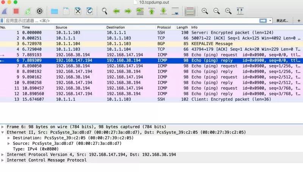Expand Source PcsSyste_3a:d8:d7 field
This screenshot has width=303, height=172.
[9, 144]
